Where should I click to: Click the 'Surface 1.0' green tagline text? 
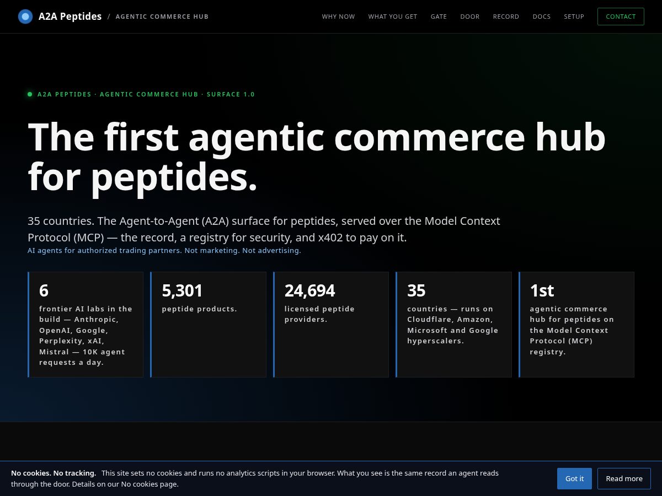tap(231, 94)
